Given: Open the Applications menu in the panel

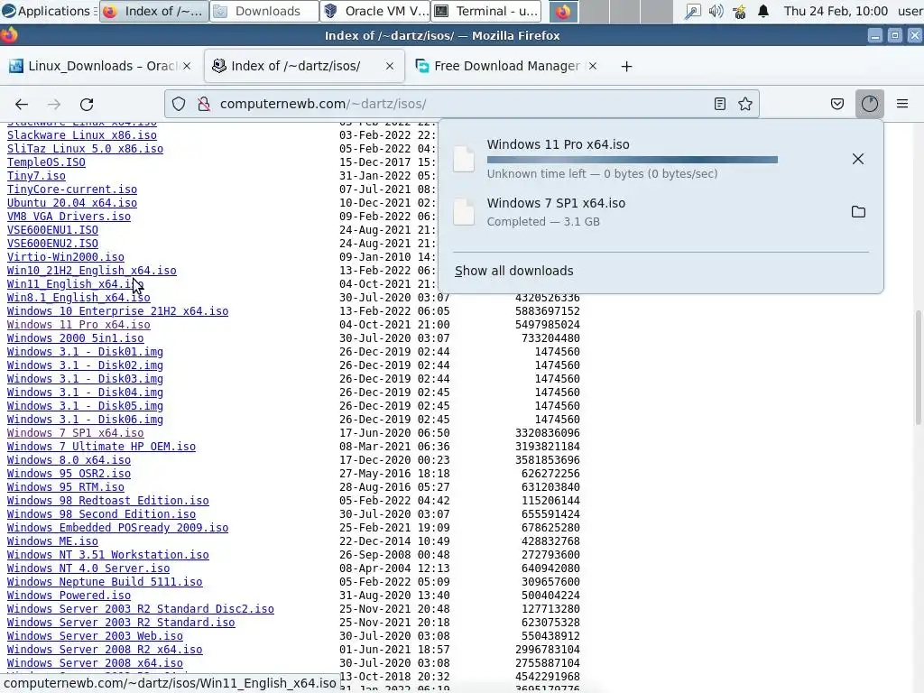Looking at the screenshot, I should click(47, 11).
